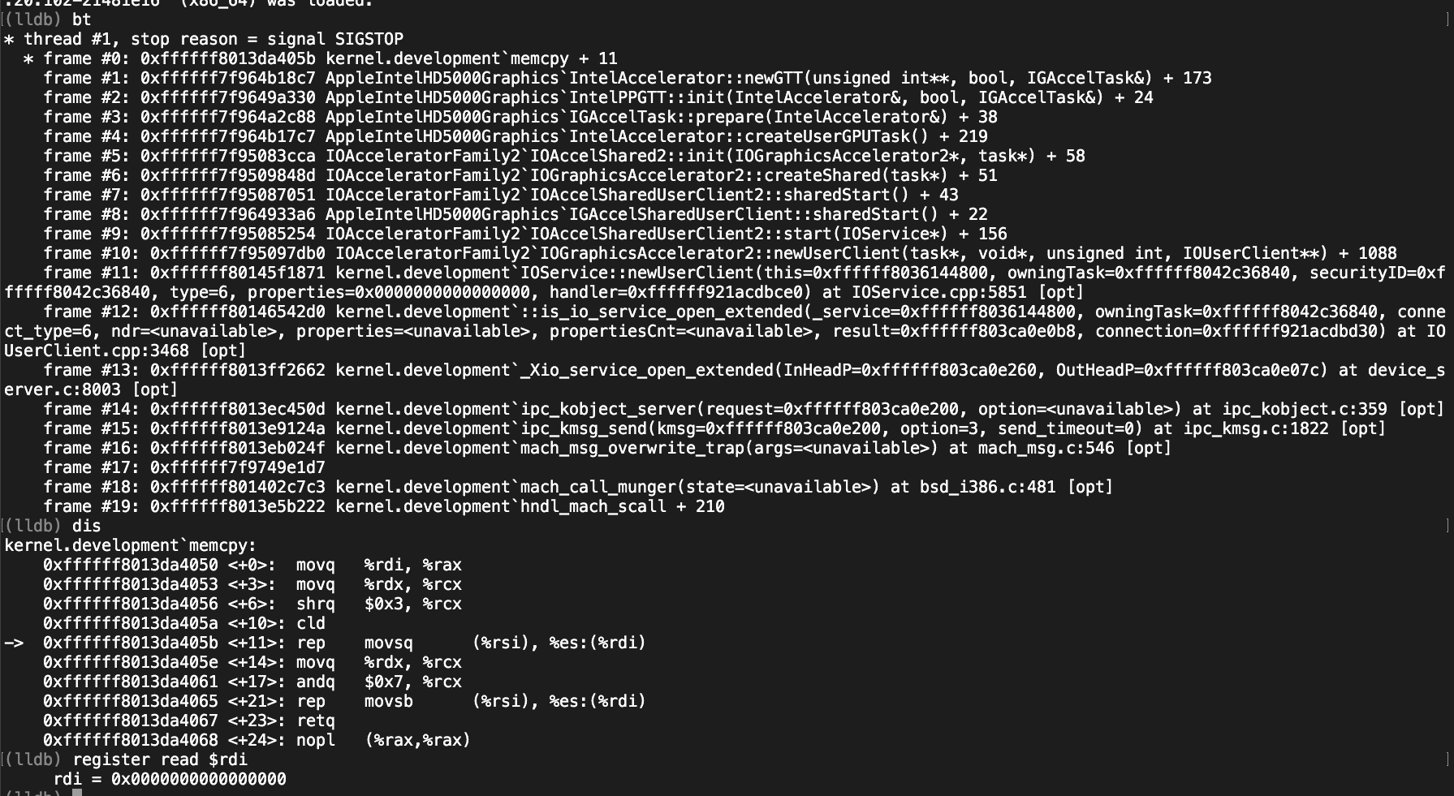Screen dimensions: 1454x796
Task: Click the 'retq' instruction in the disassembly
Action: (x=316, y=721)
